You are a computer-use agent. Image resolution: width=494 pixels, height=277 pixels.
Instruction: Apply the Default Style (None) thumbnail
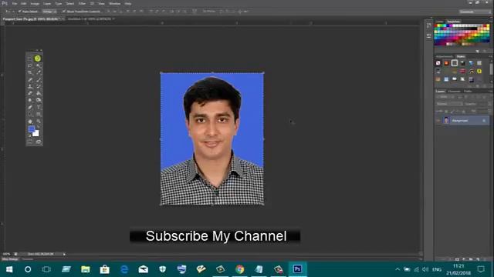tap(438, 63)
